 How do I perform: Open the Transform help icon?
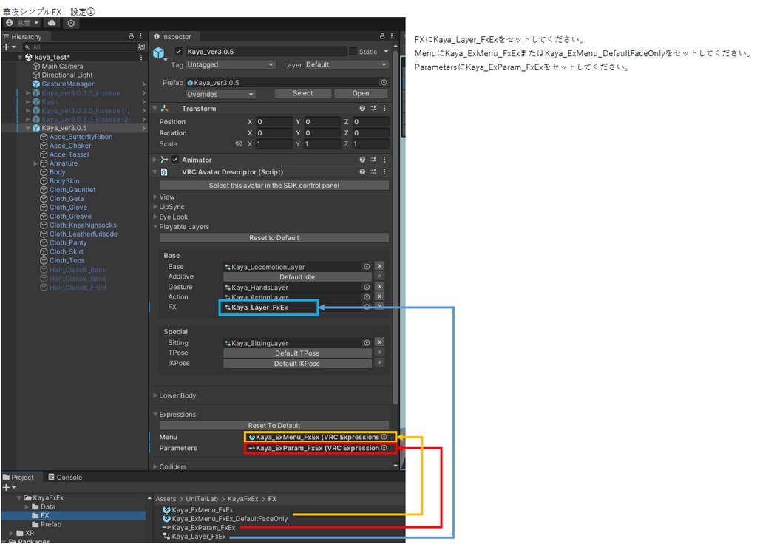[362, 109]
